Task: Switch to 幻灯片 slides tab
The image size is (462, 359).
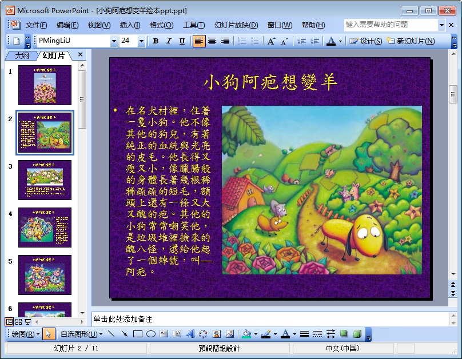Action: pyautogui.click(x=53, y=55)
